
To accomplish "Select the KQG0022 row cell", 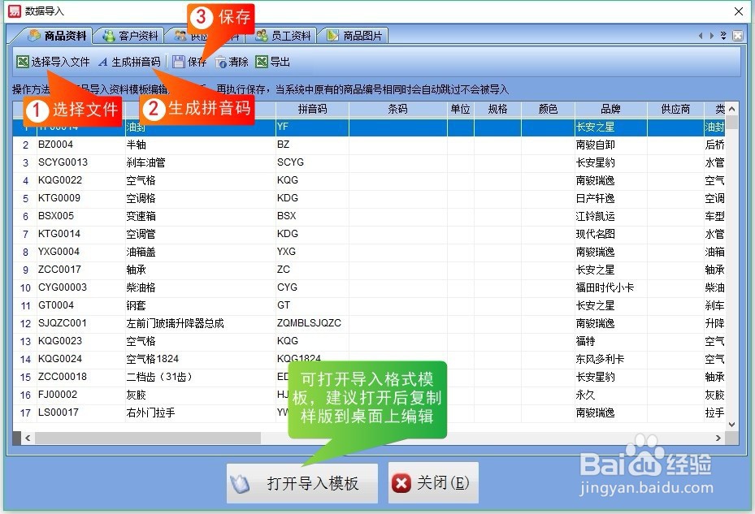I will 80,180.
